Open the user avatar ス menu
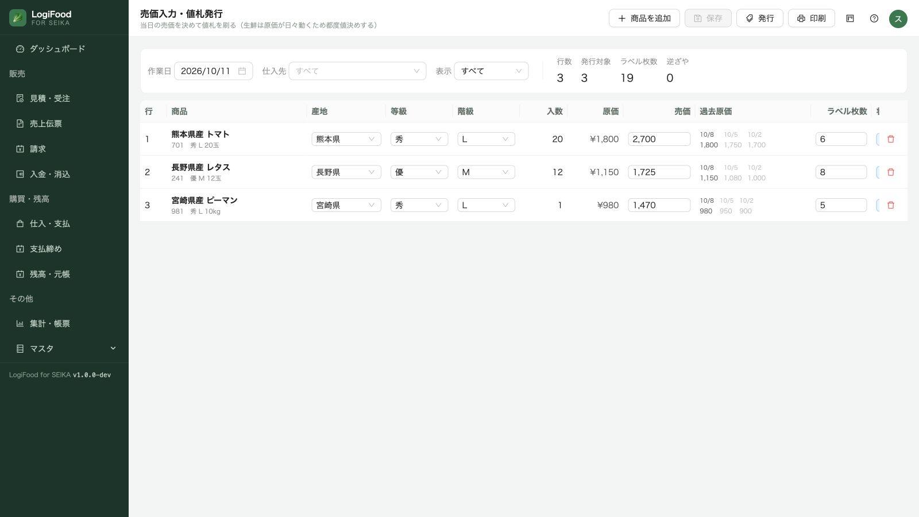 pyautogui.click(x=898, y=18)
